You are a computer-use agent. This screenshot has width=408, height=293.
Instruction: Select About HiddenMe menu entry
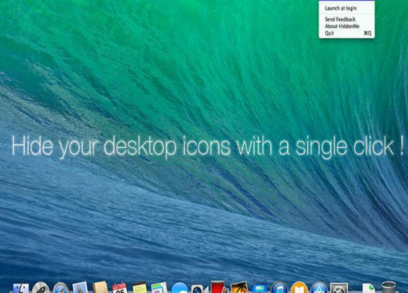pyautogui.click(x=341, y=27)
